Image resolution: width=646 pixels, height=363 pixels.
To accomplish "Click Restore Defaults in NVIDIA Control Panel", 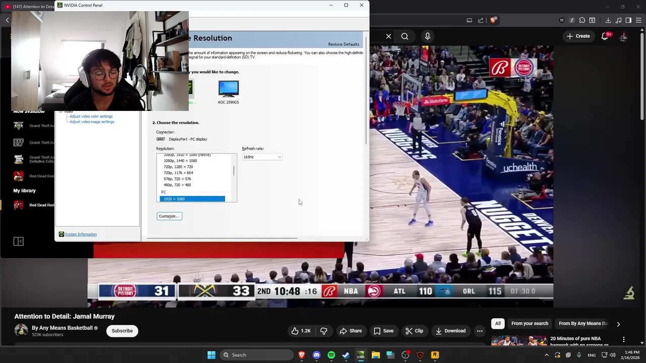I will pos(343,44).
